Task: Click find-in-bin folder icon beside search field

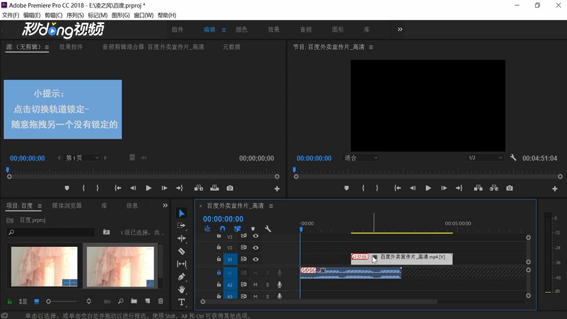Action: [106, 232]
